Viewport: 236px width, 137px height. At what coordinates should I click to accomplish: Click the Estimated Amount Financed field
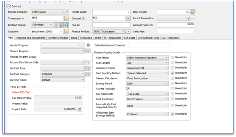pos(149,45)
